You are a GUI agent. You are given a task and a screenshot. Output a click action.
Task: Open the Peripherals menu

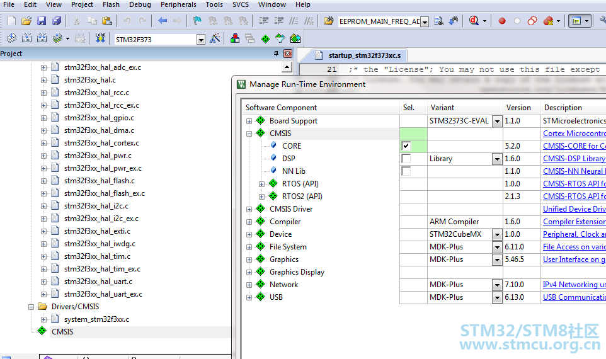coord(178,4)
